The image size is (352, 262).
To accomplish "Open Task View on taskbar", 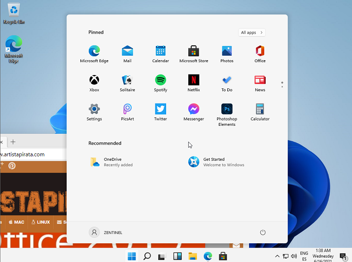I will point(162,256).
